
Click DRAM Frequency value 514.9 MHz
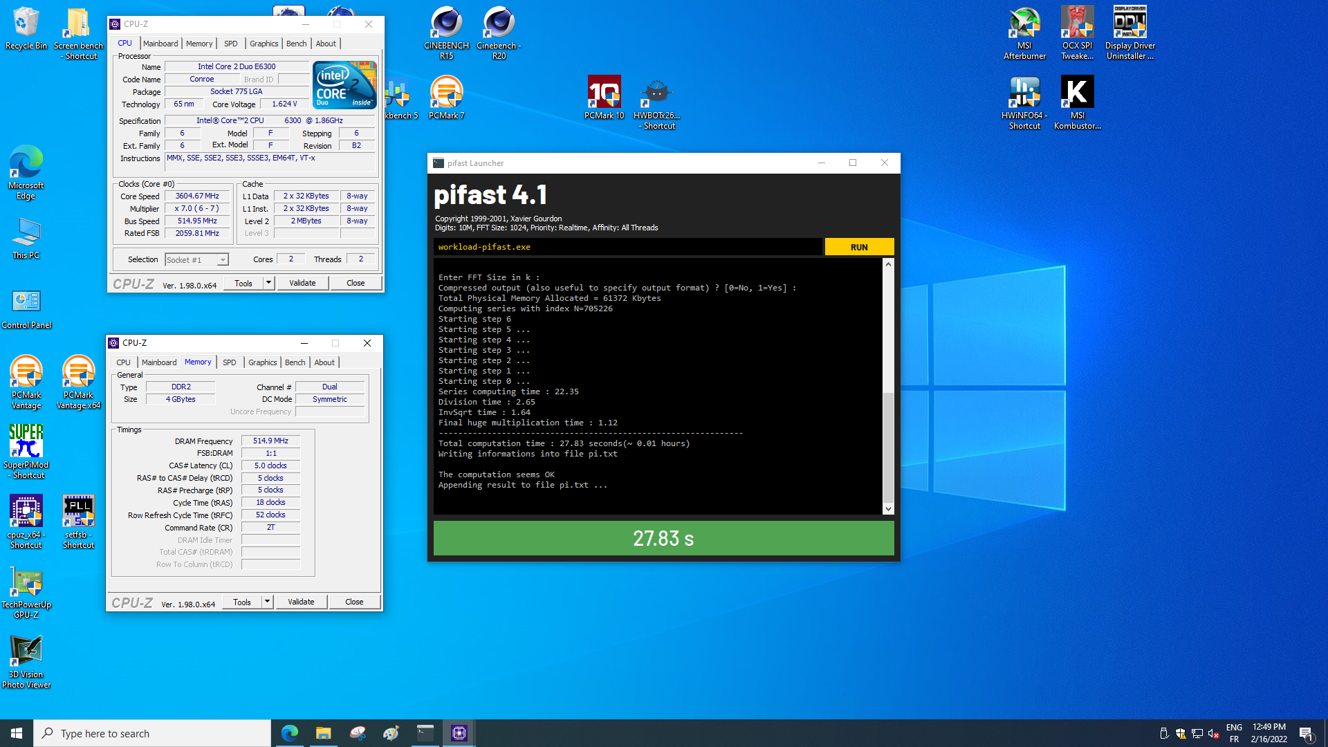click(x=270, y=441)
